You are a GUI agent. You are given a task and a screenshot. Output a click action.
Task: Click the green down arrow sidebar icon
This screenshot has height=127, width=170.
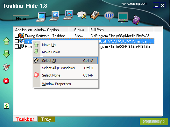pos(6,54)
